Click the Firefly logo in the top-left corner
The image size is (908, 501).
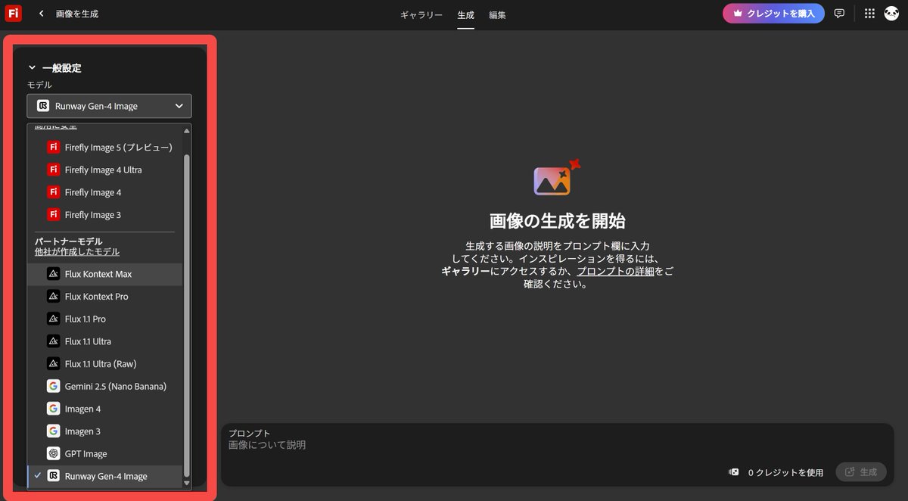[13, 13]
